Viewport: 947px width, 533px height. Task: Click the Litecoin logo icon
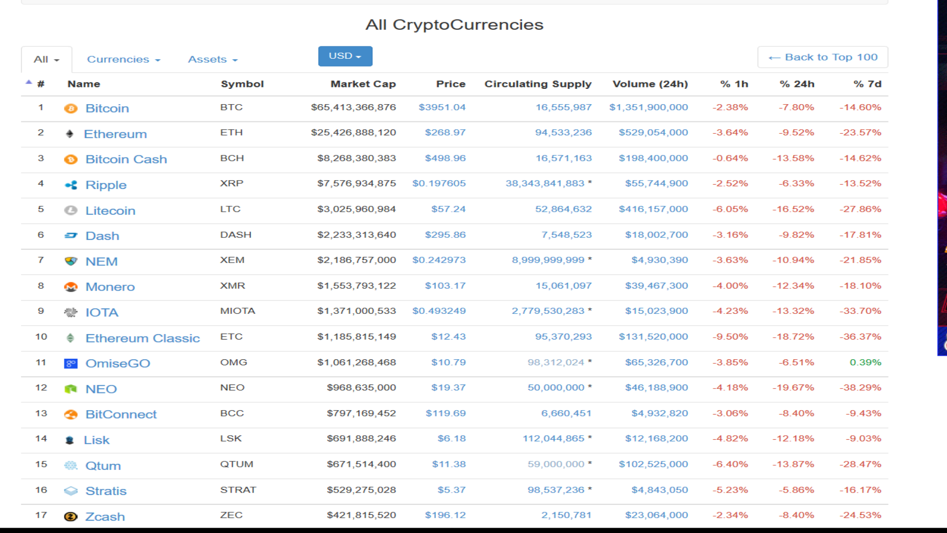tap(71, 210)
